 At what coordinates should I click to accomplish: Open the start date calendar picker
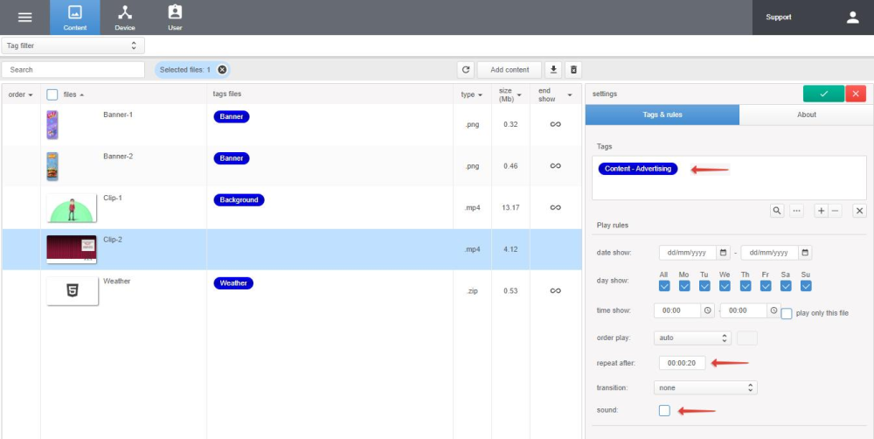(x=723, y=253)
